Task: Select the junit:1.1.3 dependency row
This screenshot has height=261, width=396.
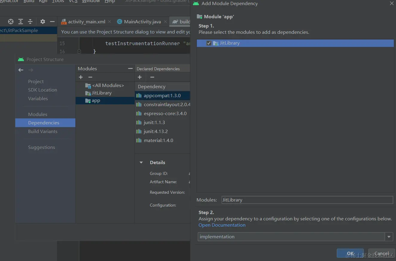Action: coord(162,123)
